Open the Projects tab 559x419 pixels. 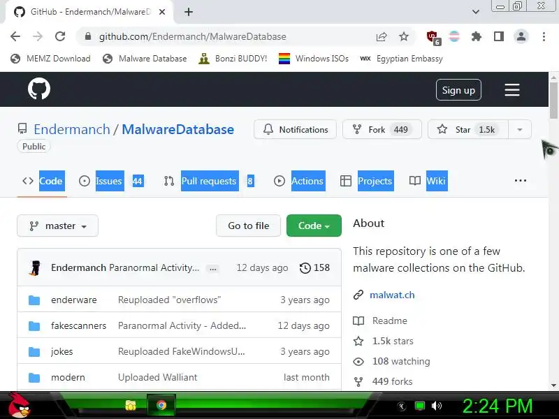tap(367, 181)
